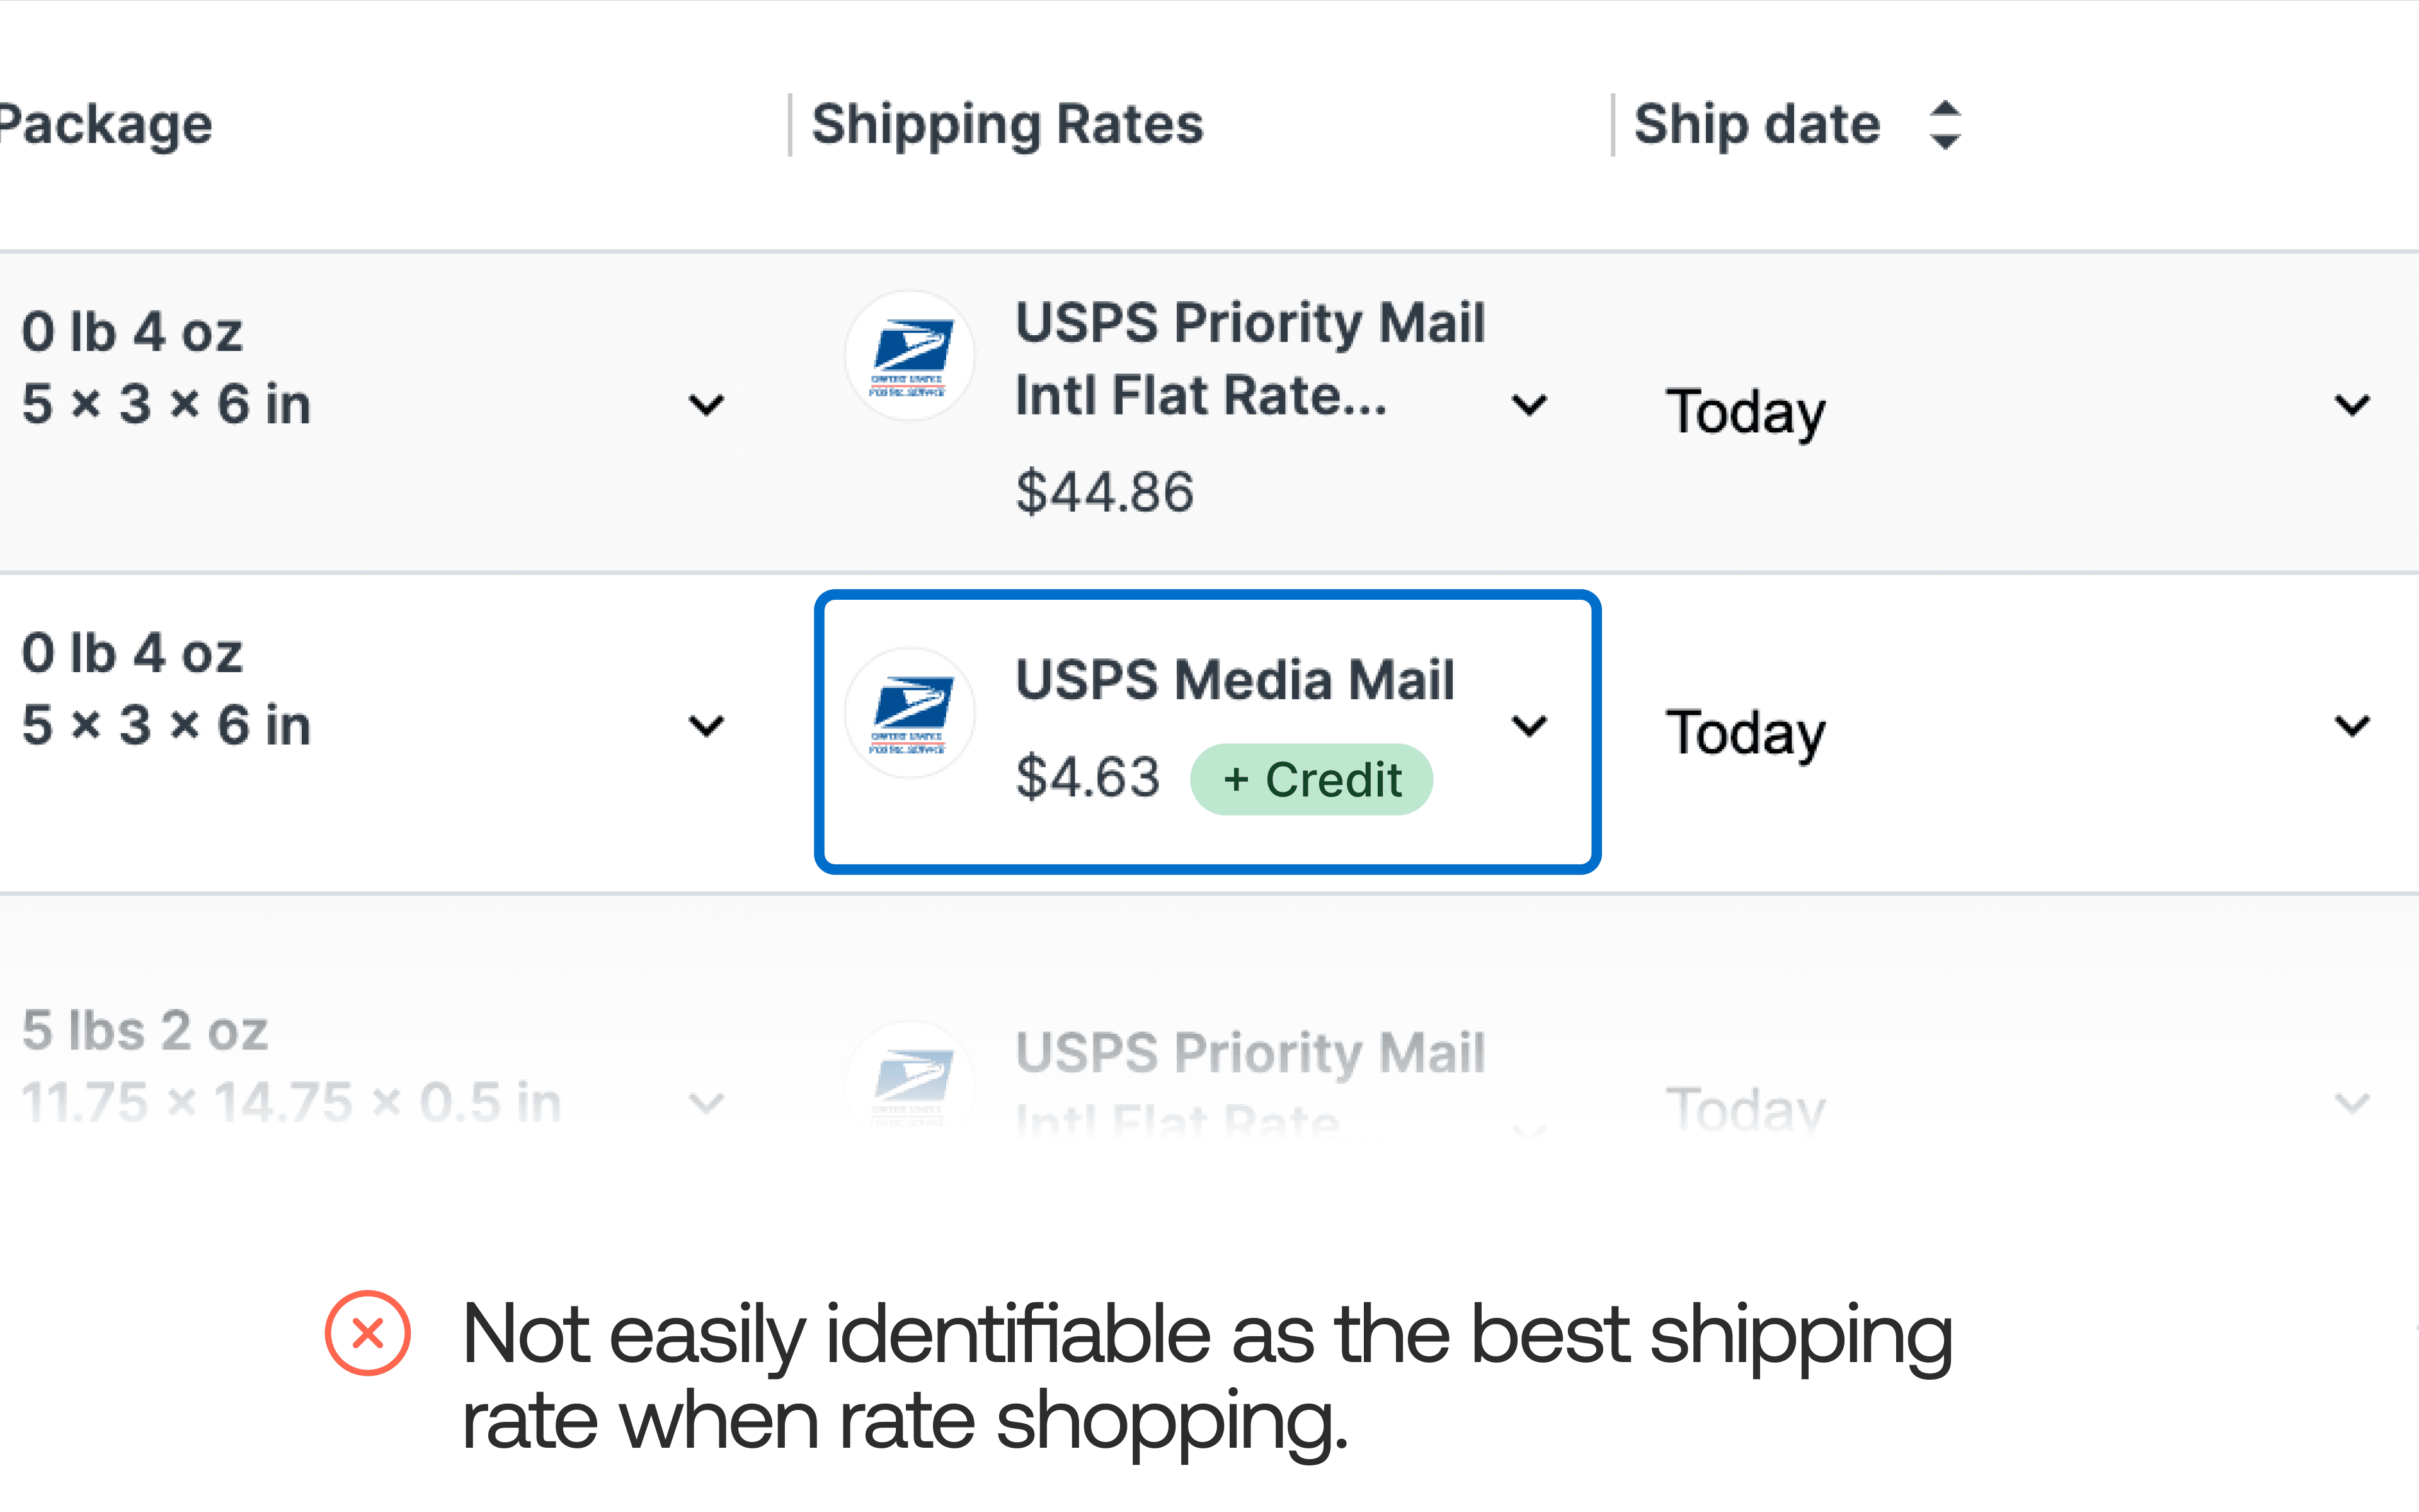Expand the third row ship date dropdown
The height and width of the screenshot is (1512, 2419).
pyautogui.click(x=2352, y=1103)
